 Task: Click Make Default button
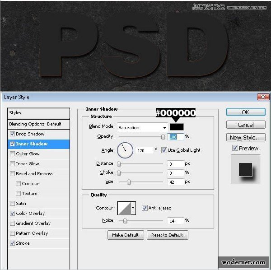[x=126, y=235]
